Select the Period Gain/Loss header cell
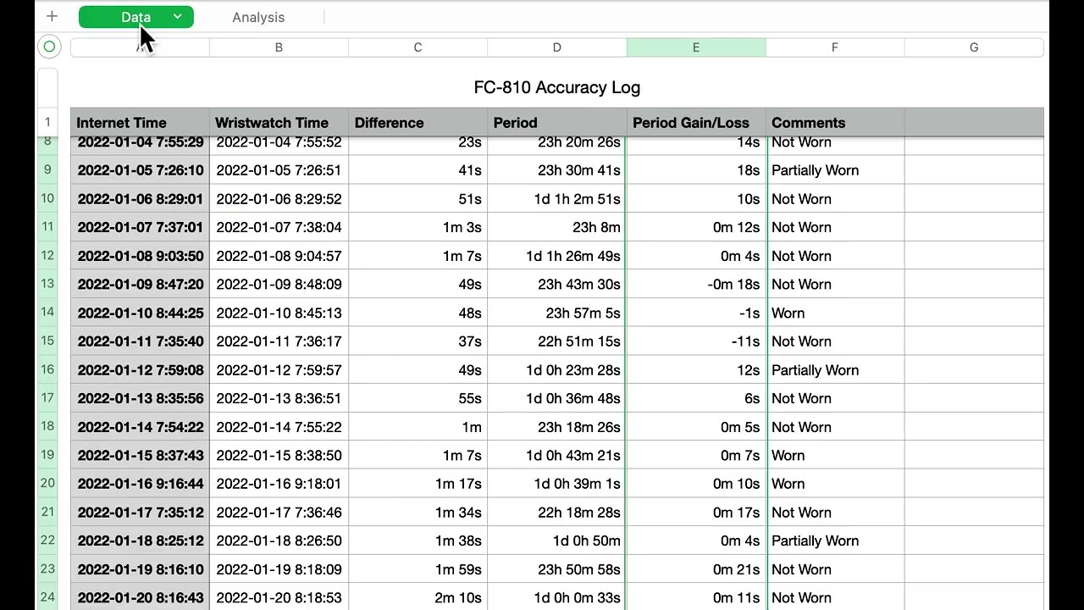The image size is (1084, 610). (695, 123)
